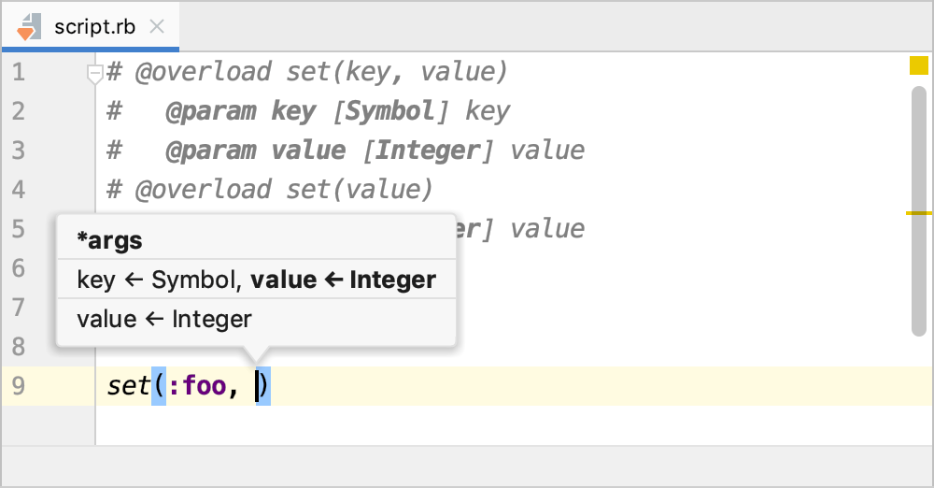This screenshot has height=488, width=934.
Task: Collapse the comment block fold marker at line 1
Action: tap(94, 73)
